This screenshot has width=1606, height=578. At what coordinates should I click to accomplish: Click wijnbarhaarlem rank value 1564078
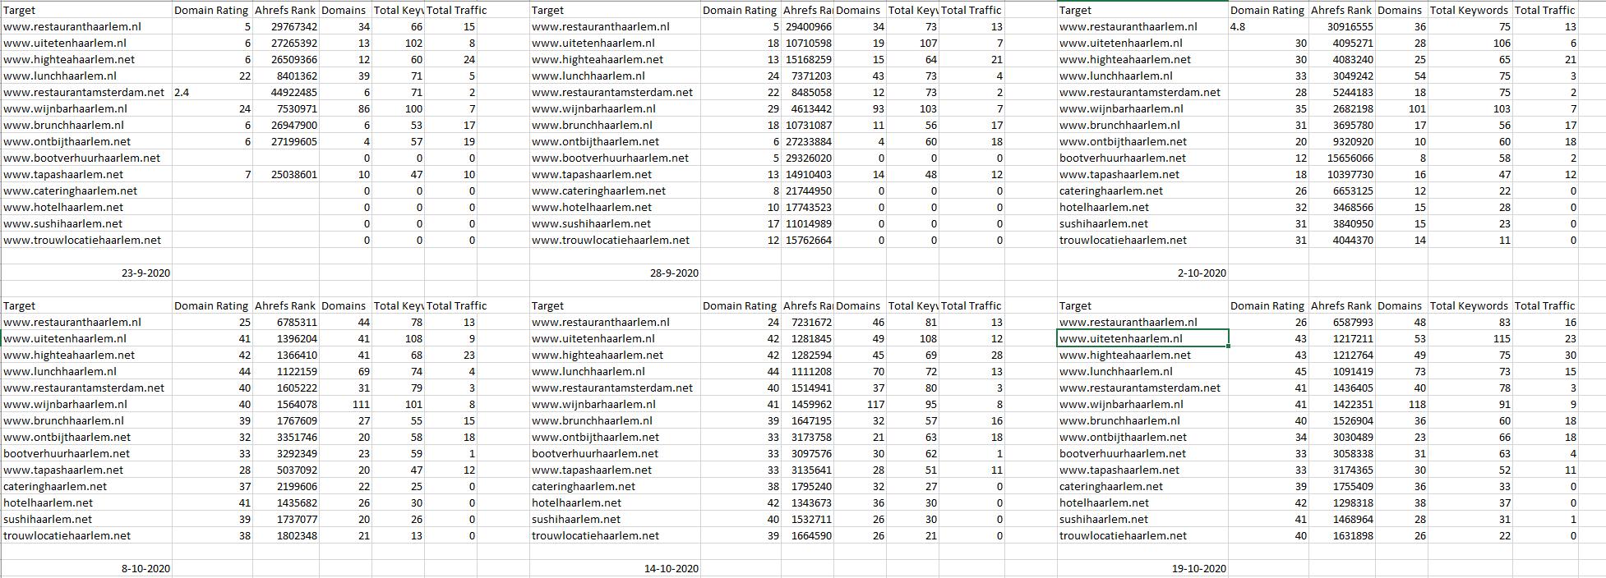(x=286, y=404)
